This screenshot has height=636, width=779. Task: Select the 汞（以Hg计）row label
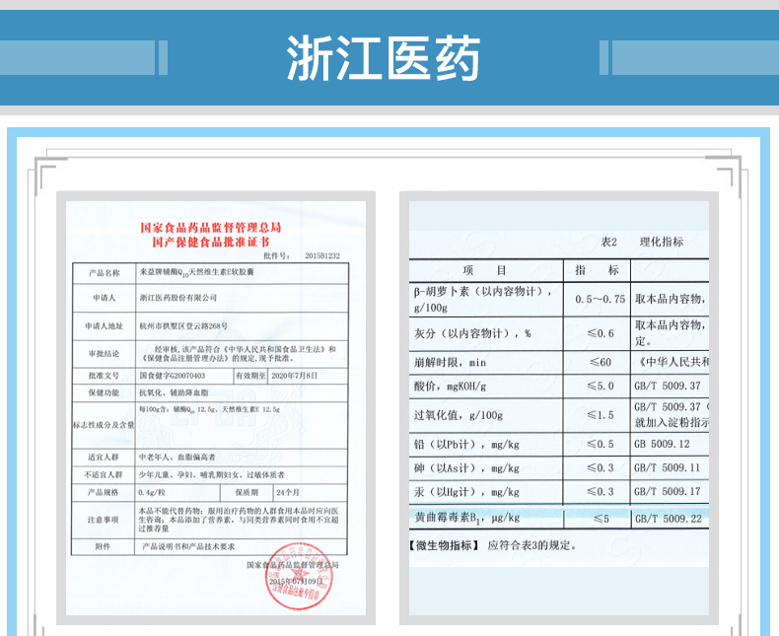tap(466, 492)
